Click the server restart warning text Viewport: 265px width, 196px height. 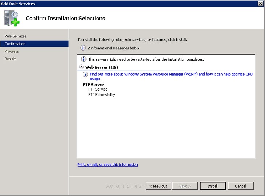click(146, 59)
